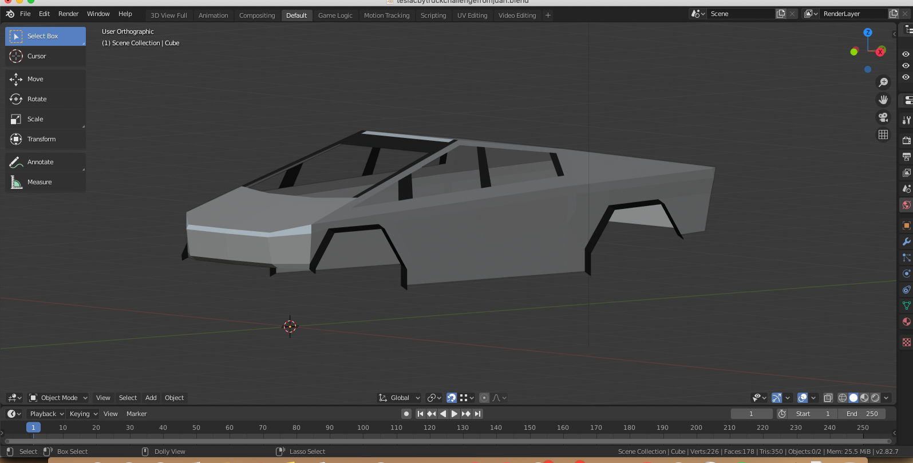Open the World properties tab
The height and width of the screenshot is (463, 913).
[907, 205]
